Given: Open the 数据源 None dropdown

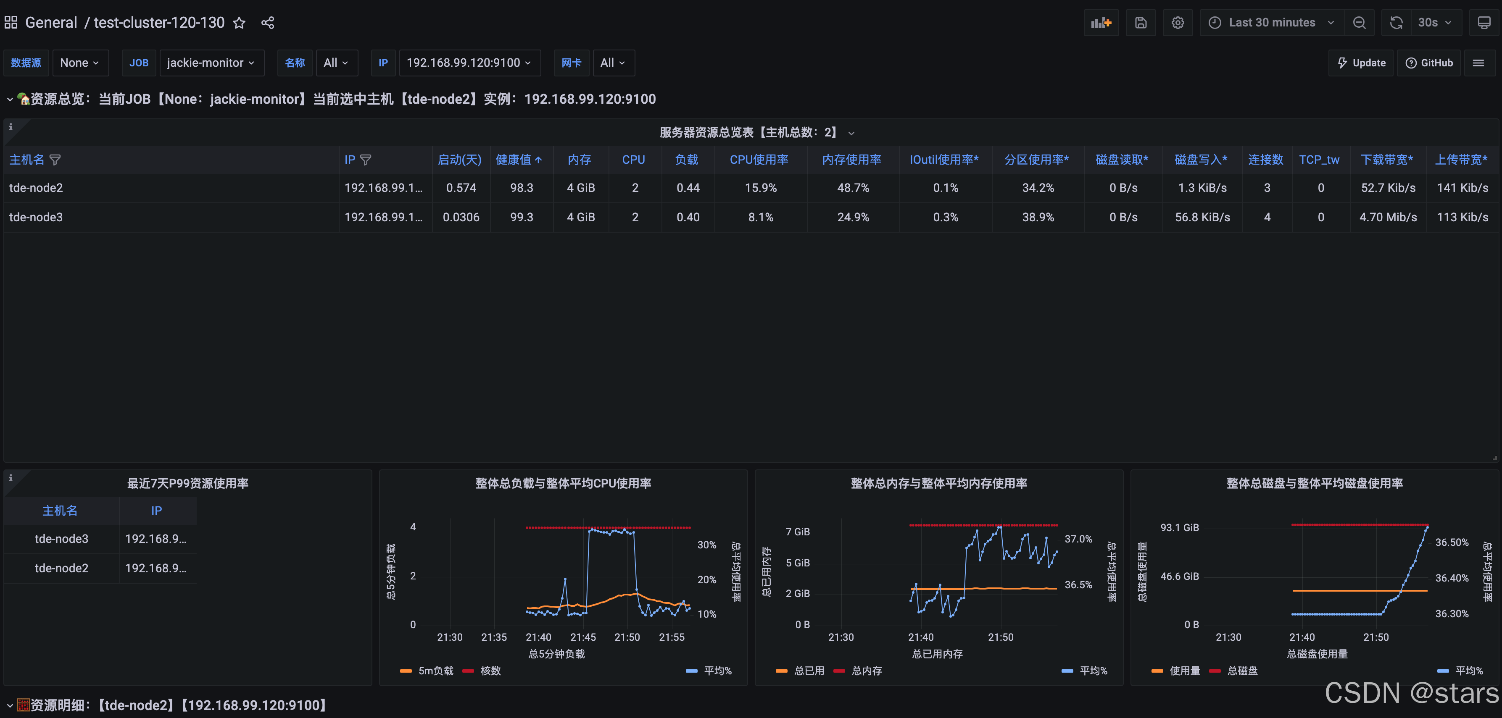Looking at the screenshot, I should click(80, 63).
